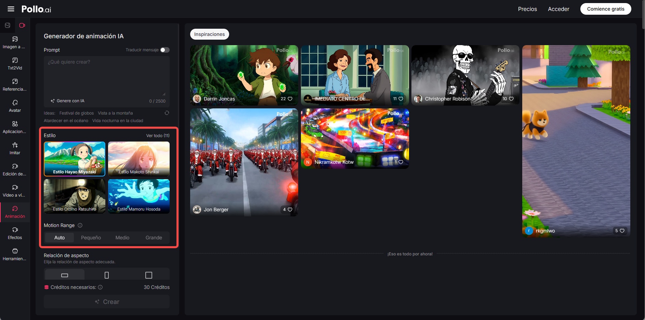Screen dimensions: 645x320
Task: Switch to the image mode sidebar icon
Action: [8, 25]
